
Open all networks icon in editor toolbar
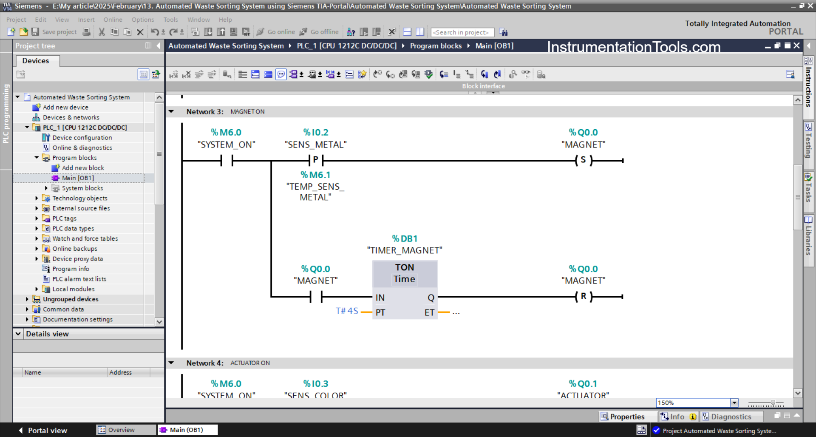(255, 74)
